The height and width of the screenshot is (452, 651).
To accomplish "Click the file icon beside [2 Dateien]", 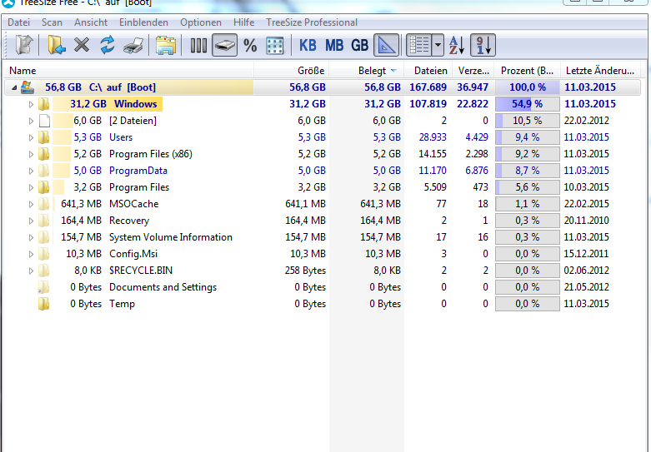I will point(44,121).
